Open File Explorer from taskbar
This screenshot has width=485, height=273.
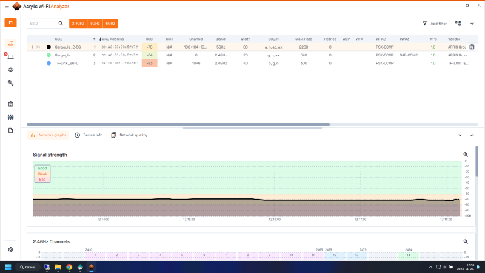point(58,267)
